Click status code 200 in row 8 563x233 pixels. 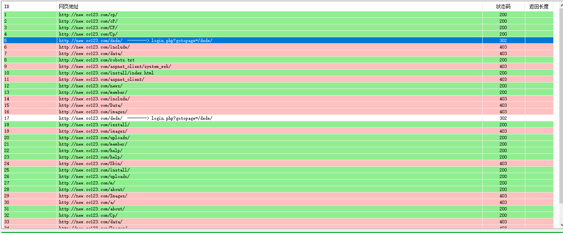click(503, 60)
